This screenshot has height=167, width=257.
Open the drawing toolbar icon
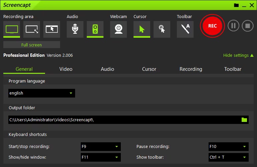185,29
